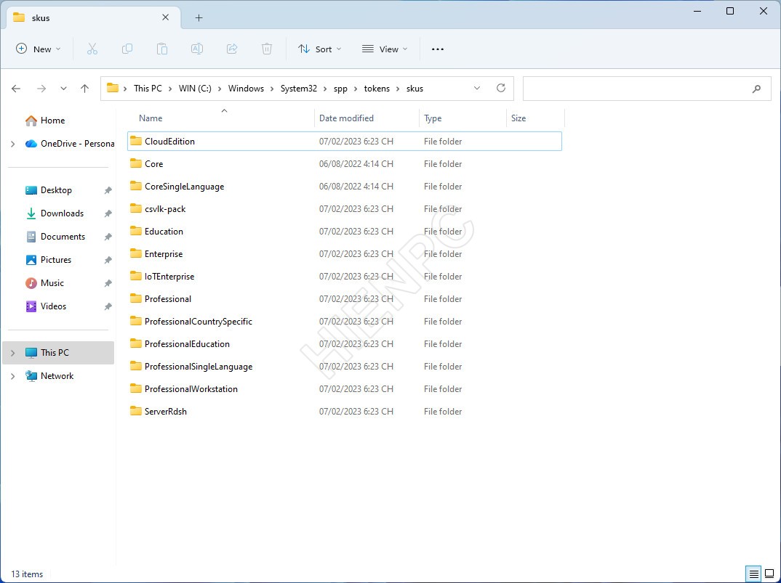Expand the This PC tree node
The height and width of the screenshot is (583, 781).
[x=13, y=353]
